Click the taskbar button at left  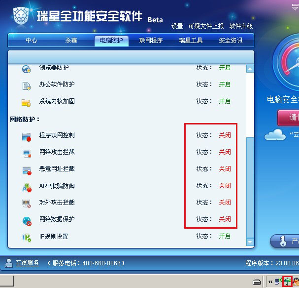click(7, 281)
